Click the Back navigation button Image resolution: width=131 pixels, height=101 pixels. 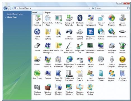tap(5, 8)
